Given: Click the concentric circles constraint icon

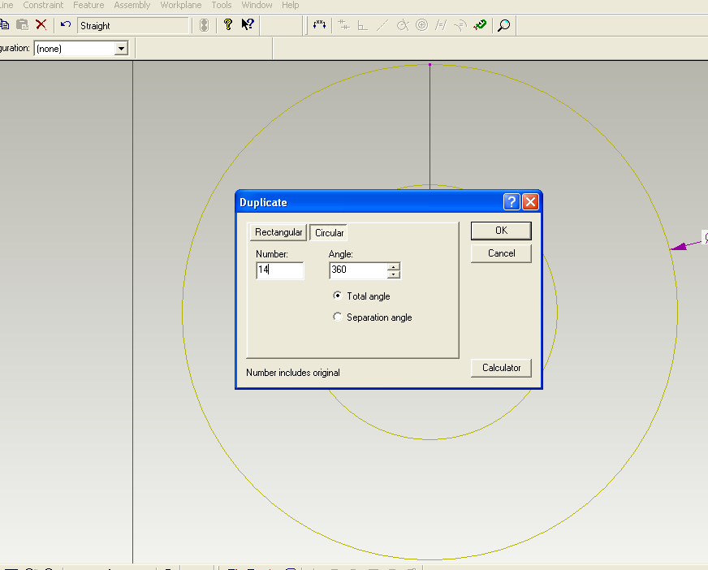Looking at the screenshot, I should (421, 25).
